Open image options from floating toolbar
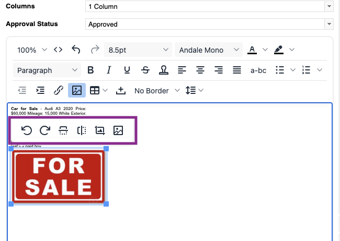This screenshot has width=340, height=241. (x=118, y=130)
